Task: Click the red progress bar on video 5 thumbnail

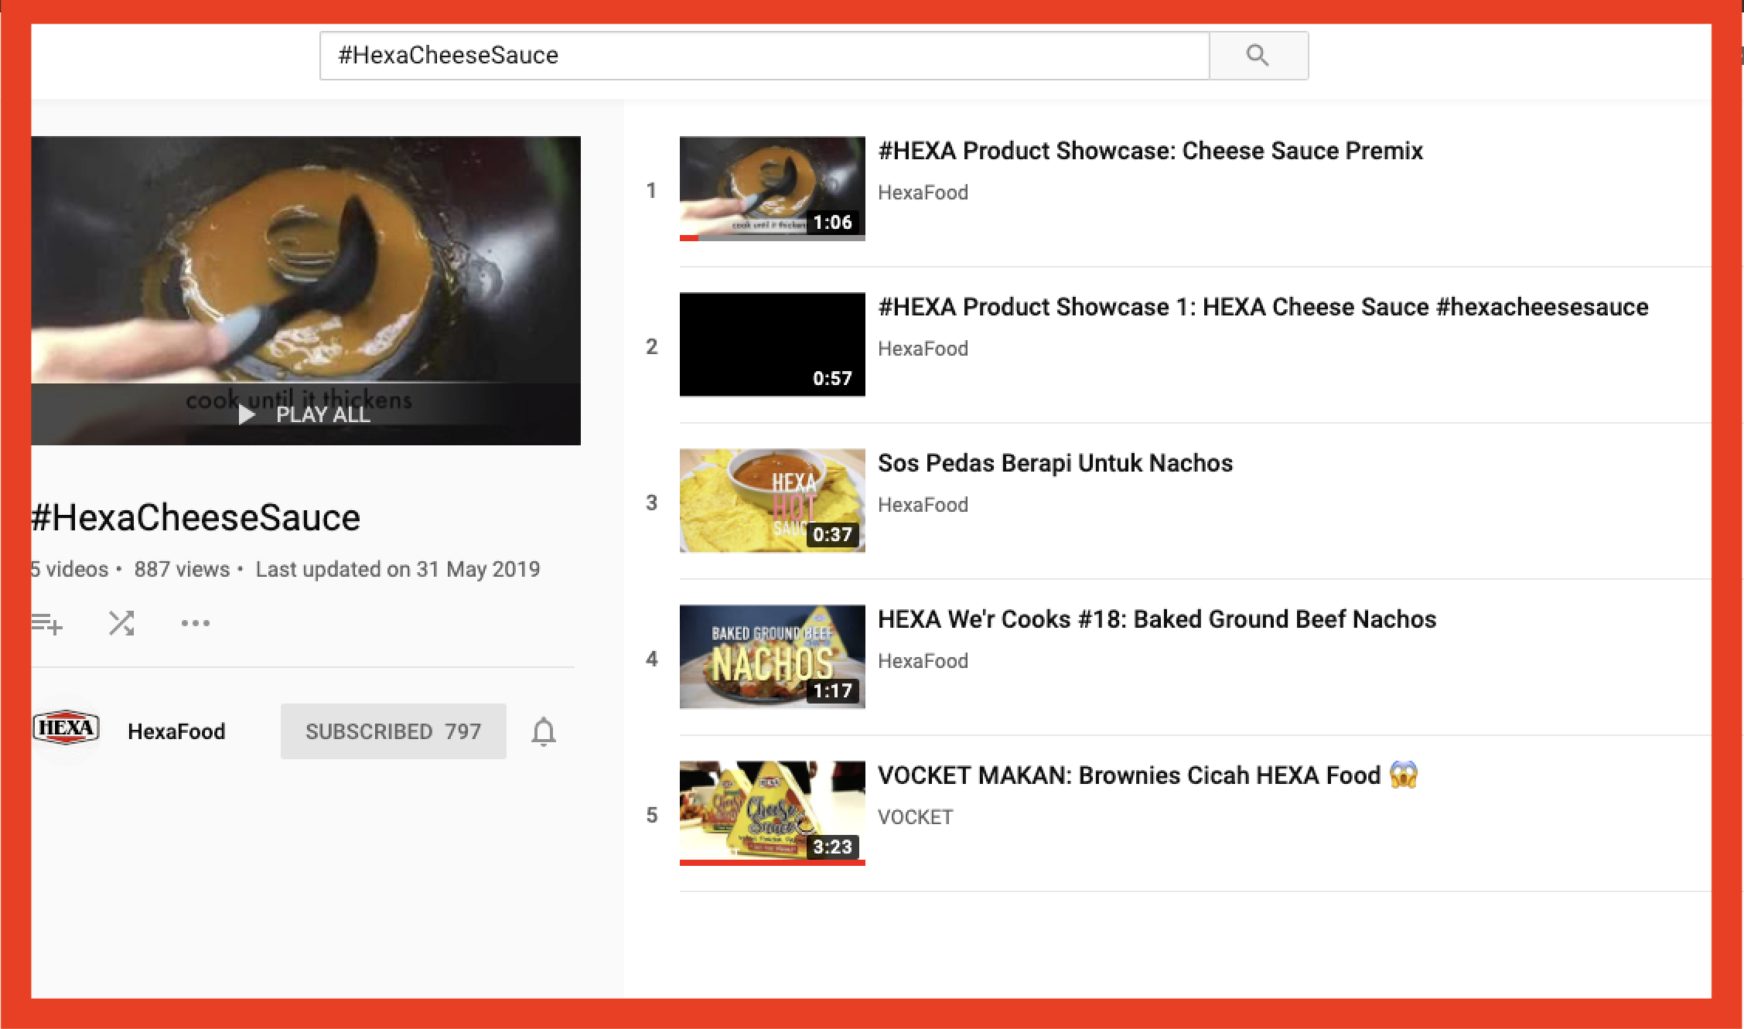Action: [772, 863]
